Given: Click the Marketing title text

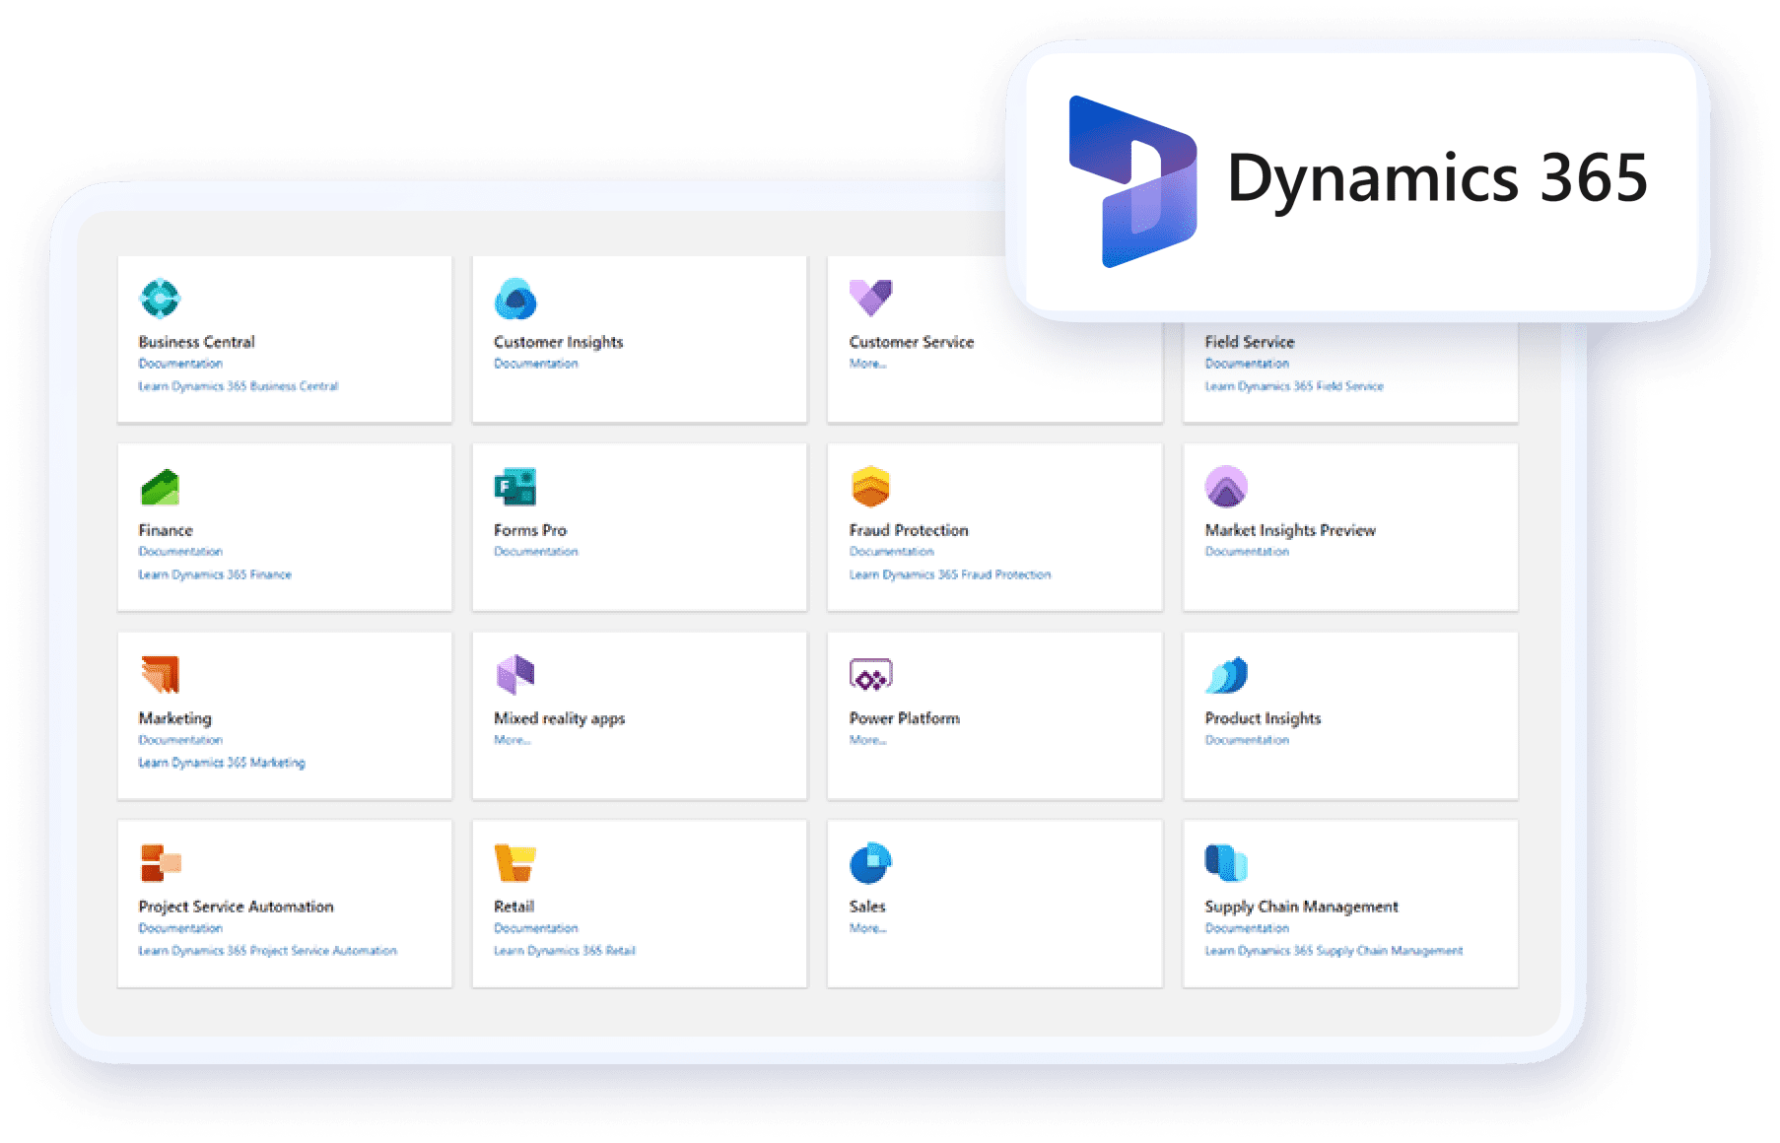Looking at the screenshot, I should (174, 718).
